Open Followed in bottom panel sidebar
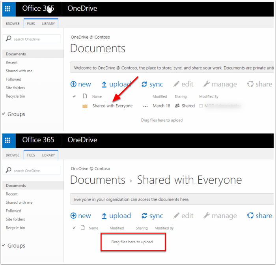This screenshot has height=265, width=276. 13,211
